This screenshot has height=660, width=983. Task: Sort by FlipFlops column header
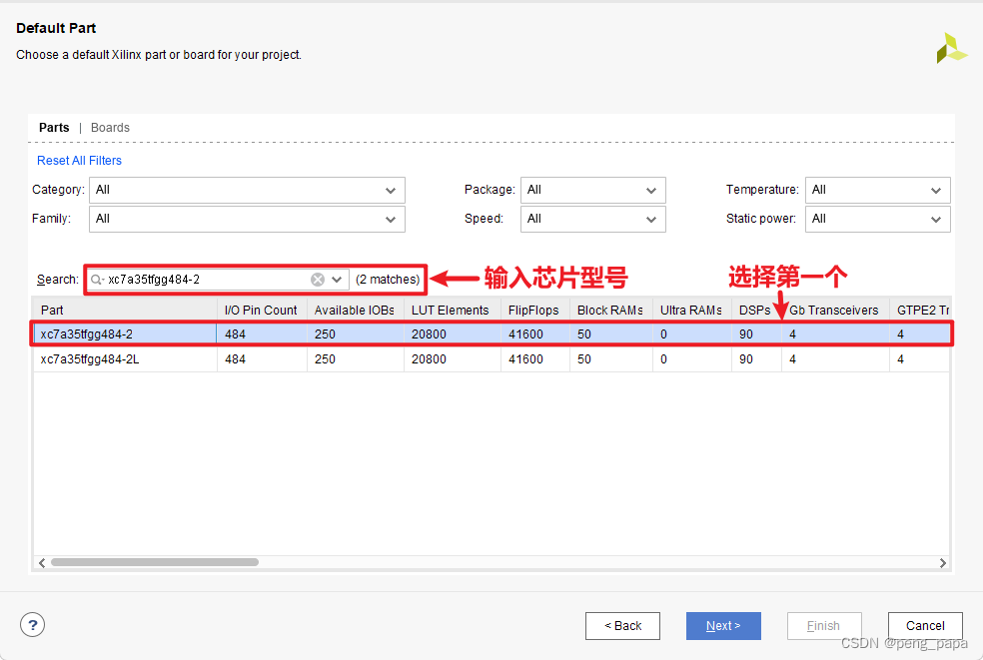[534, 311]
